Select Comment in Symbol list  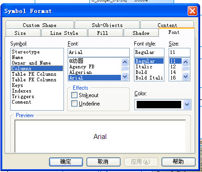tap(37, 102)
